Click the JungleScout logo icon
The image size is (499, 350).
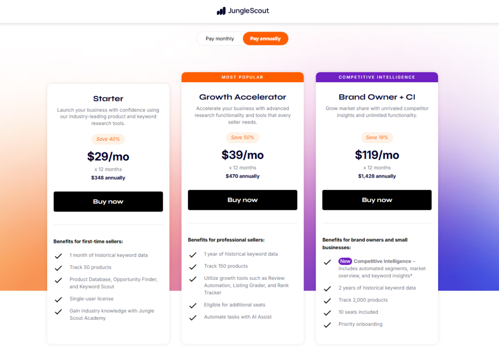221,11
